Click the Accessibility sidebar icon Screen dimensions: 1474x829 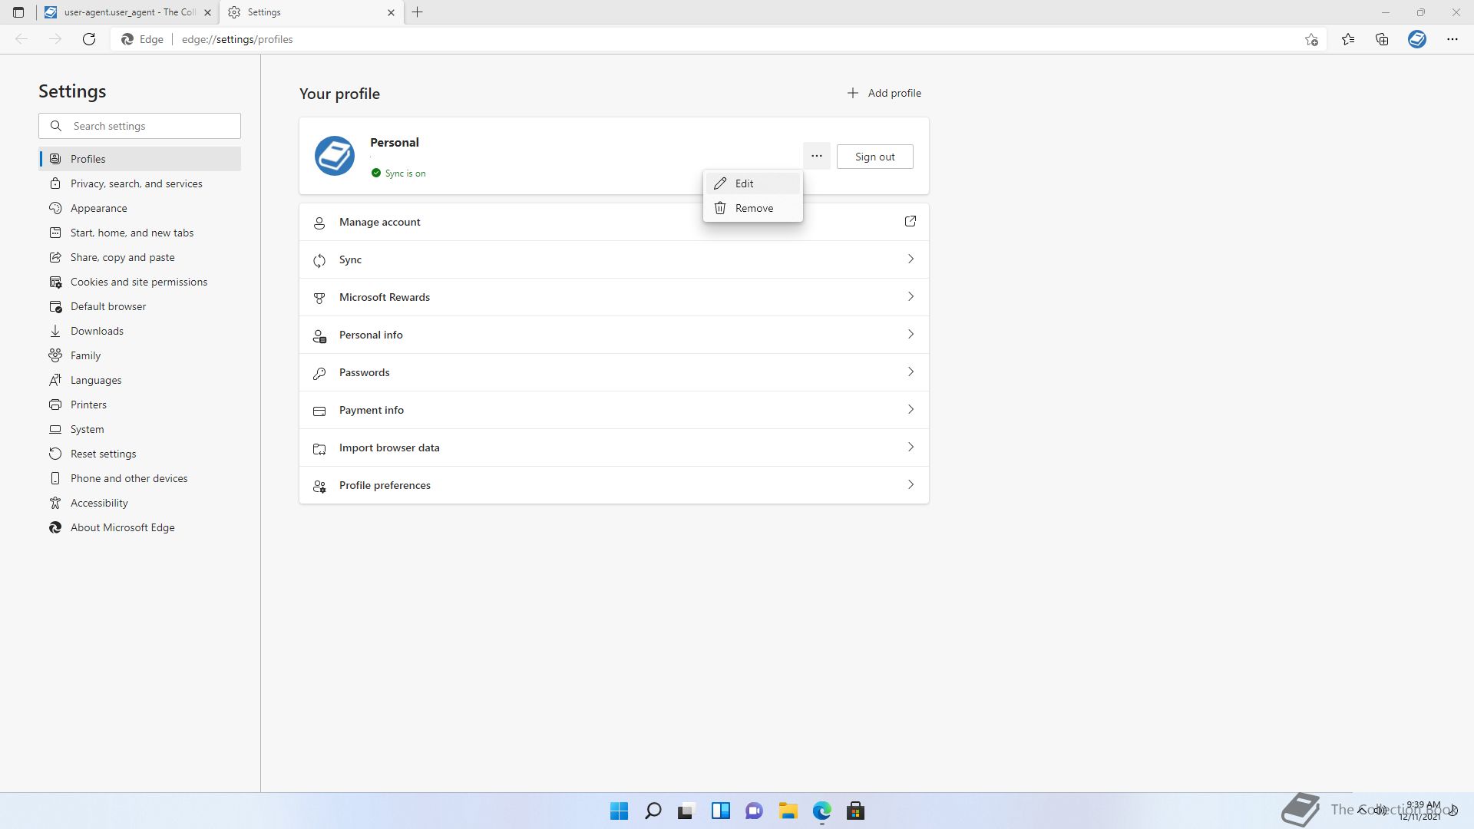point(55,503)
